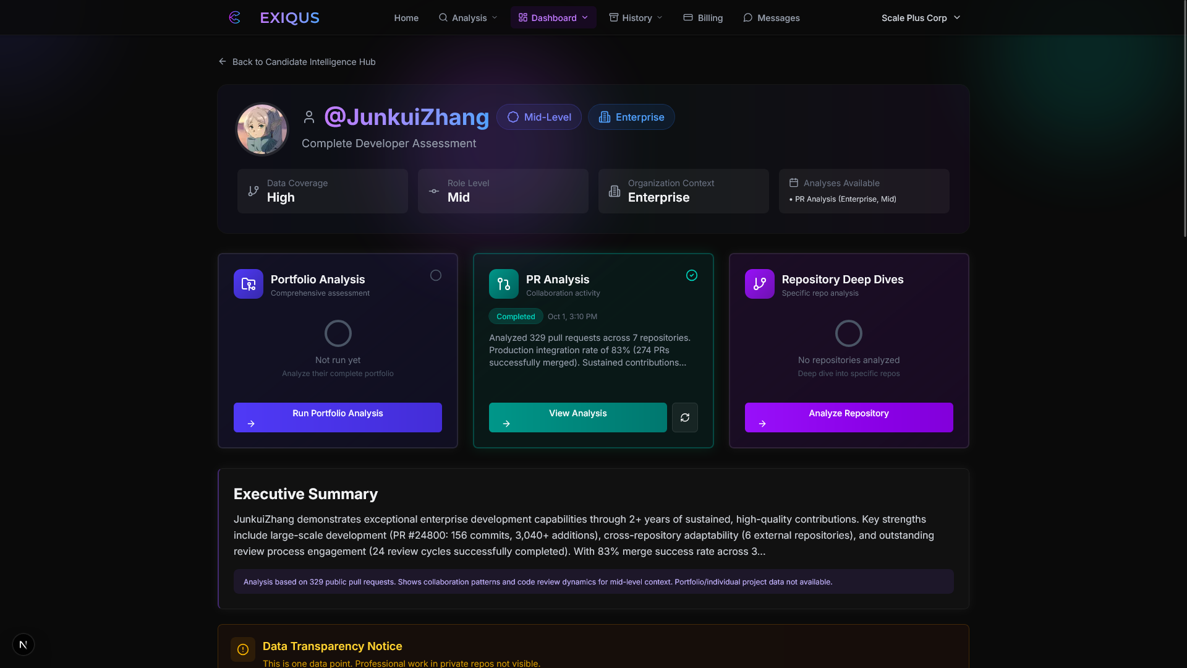Click the Exiqus logo icon
Viewport: 1187px width, 668px height.
point(234,17)
